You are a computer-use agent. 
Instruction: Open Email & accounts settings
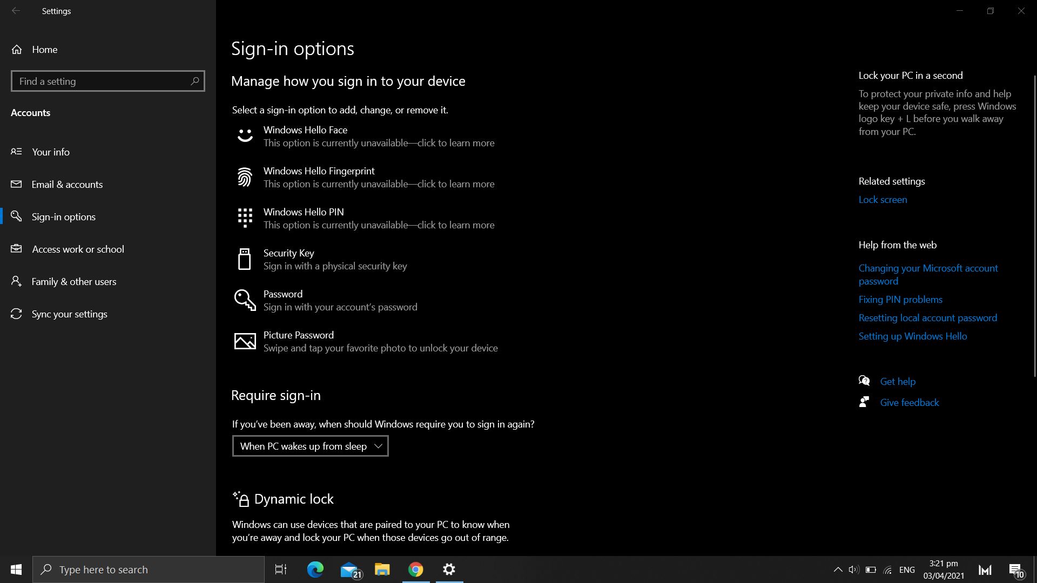click(x=67, y=184)
